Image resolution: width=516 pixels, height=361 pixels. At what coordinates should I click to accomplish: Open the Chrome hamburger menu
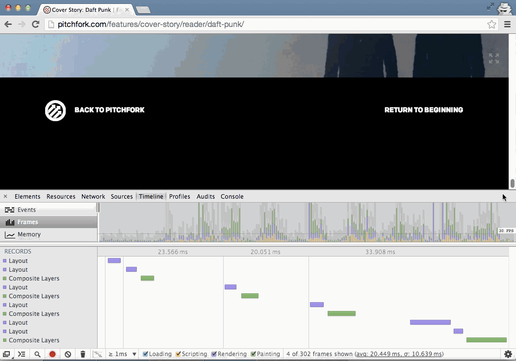508,25
